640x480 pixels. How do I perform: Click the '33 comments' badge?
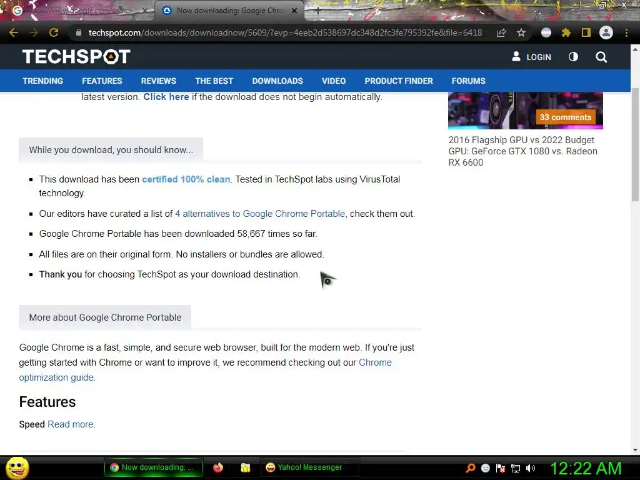pyautogui.click(x=565, y=117)
